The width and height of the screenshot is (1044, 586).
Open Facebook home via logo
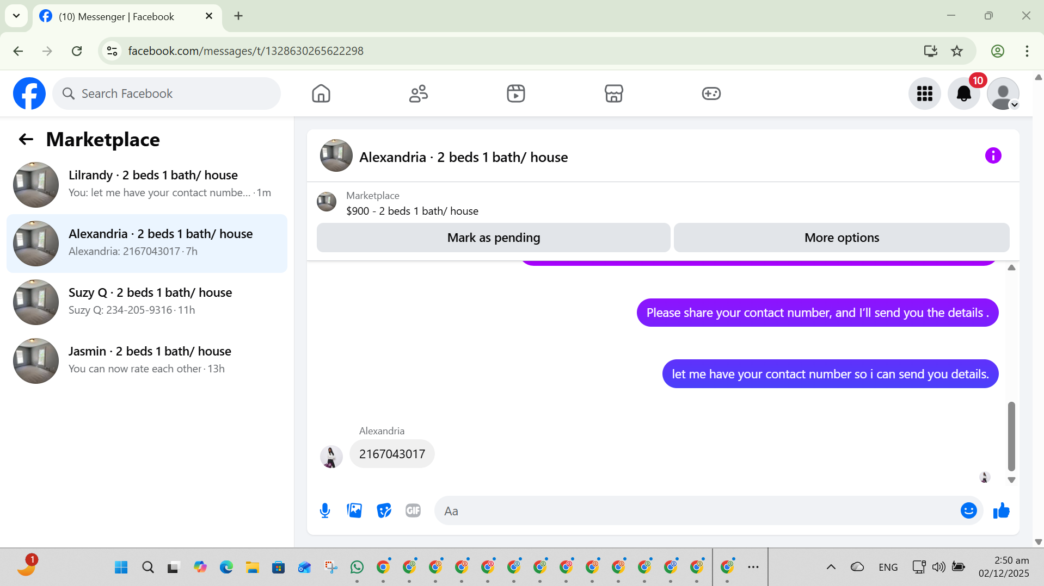[29, 93]
